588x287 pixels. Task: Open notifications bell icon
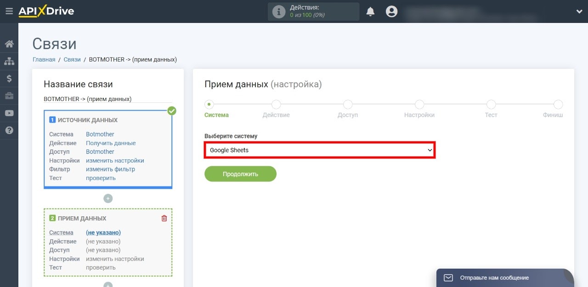pyautogui.click(x=370, y=11)
